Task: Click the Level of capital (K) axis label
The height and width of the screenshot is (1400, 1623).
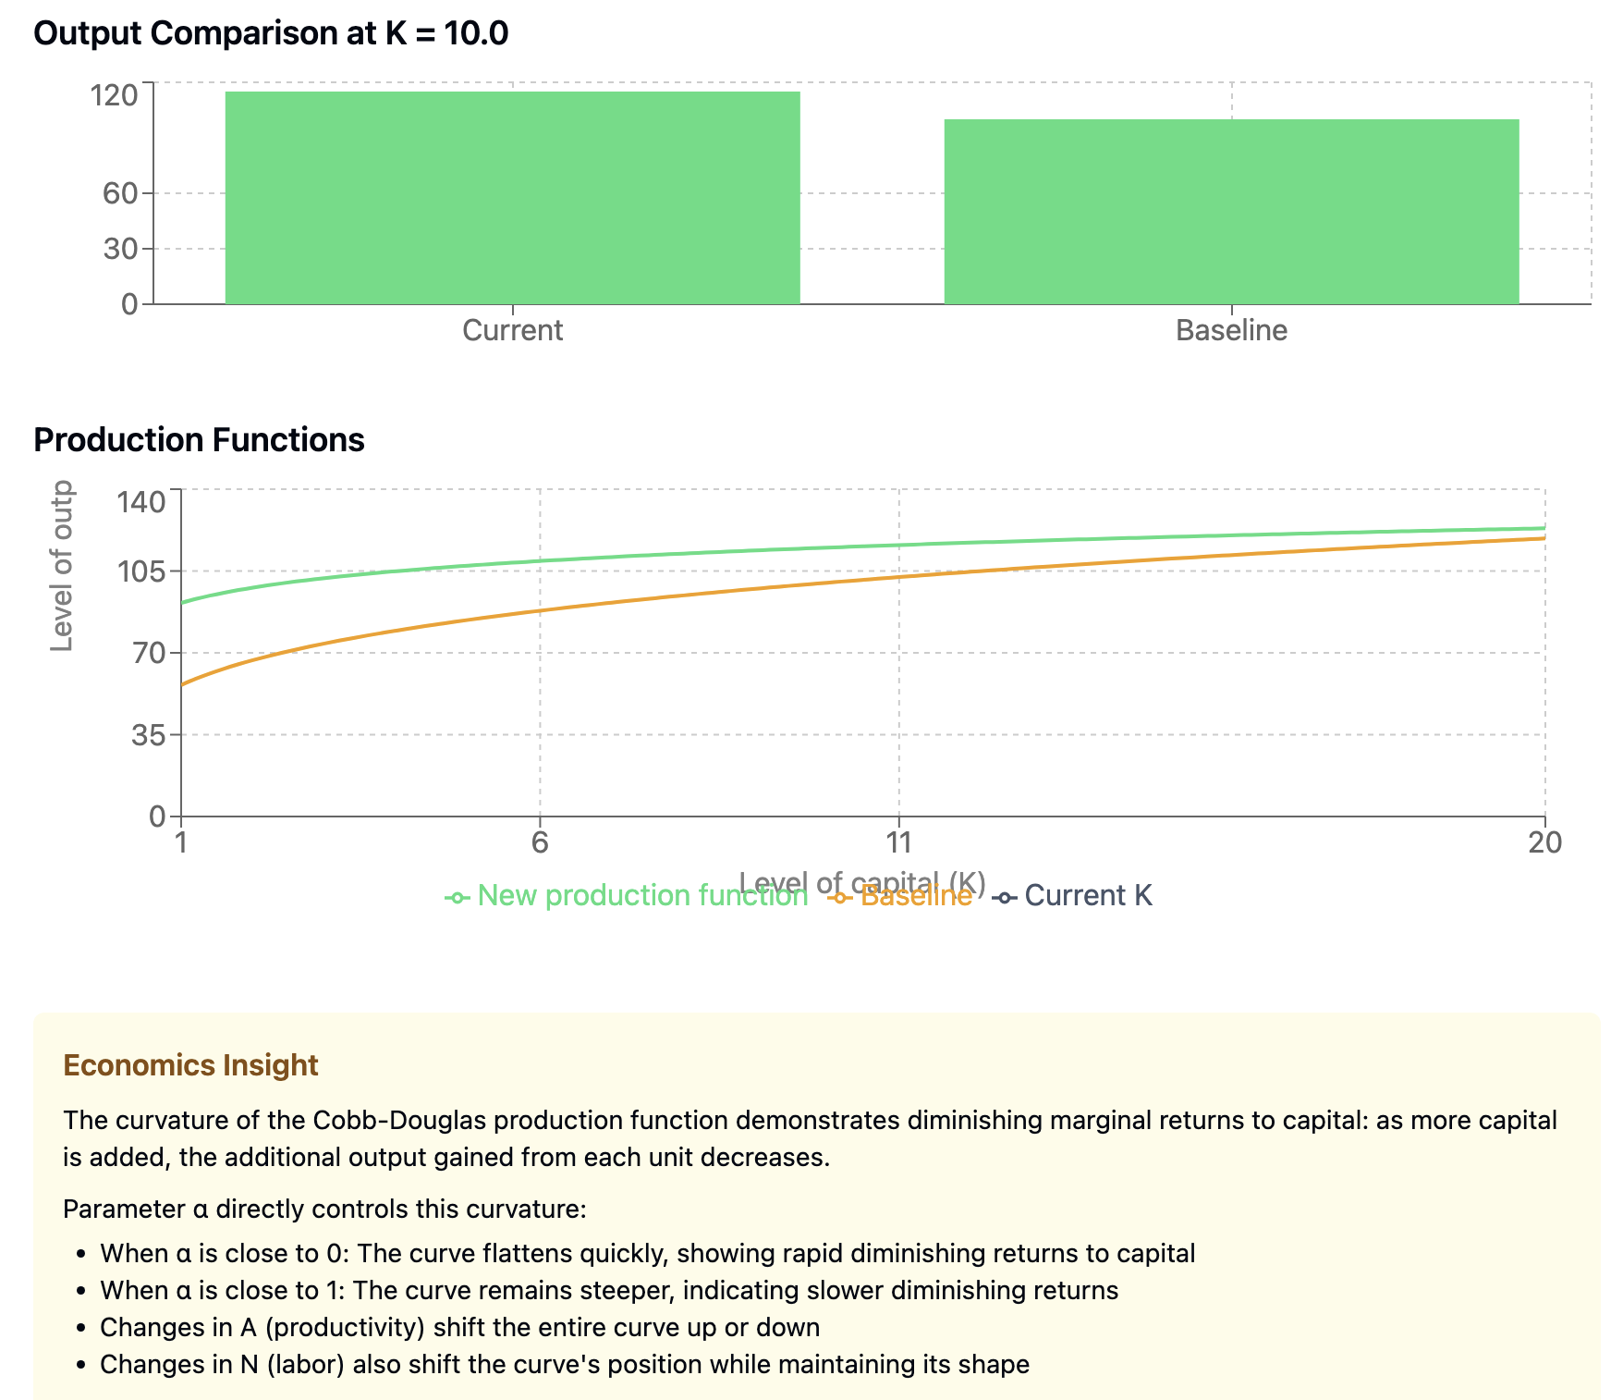Action: point(862,881)
